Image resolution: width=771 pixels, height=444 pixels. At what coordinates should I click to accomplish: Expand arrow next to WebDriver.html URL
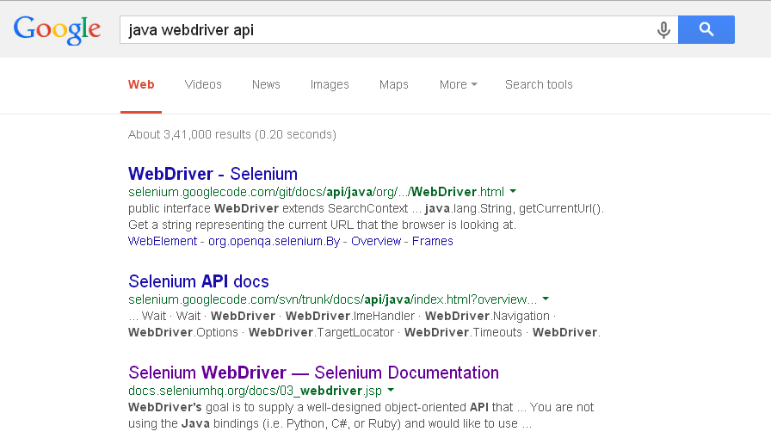(x=513, y=191)
